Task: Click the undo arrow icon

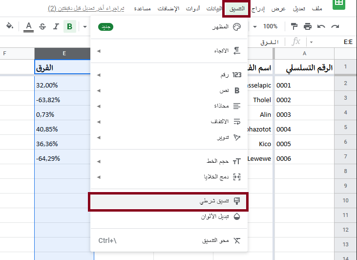Action: (x=321, y=26)
